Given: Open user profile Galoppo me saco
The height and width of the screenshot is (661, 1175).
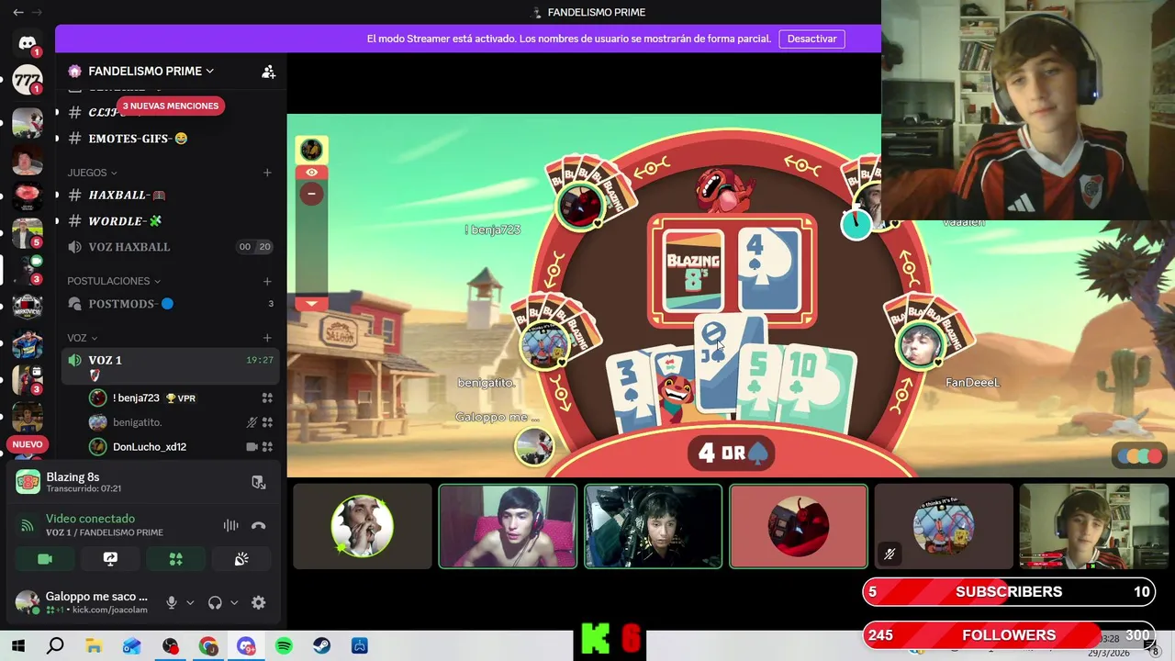Looking at the screenshot, I should click(83, 602).
